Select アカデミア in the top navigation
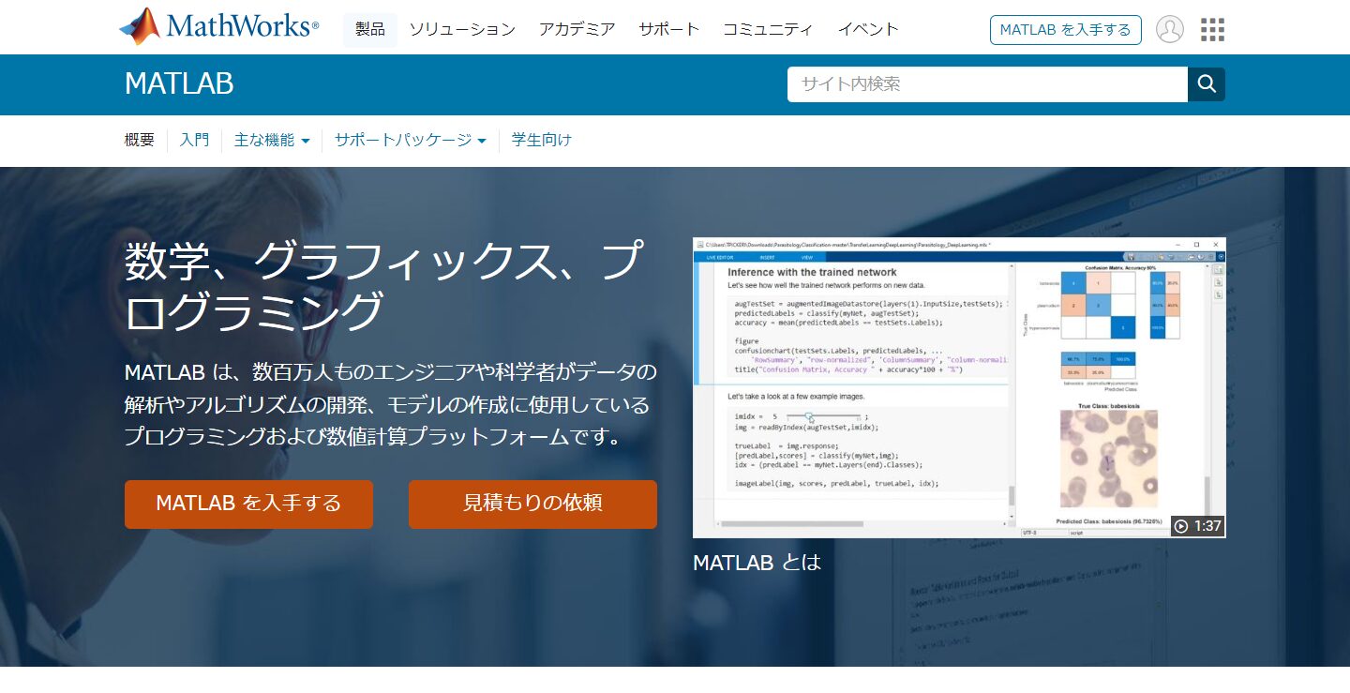This screenshot has width=1350, height=693. click(x=577, y=30)
